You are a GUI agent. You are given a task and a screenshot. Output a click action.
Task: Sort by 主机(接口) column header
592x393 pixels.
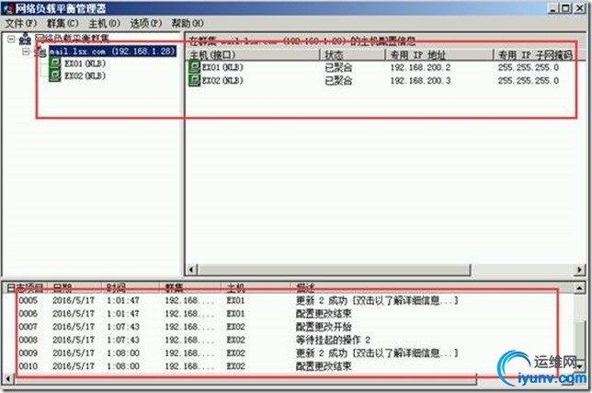pos(253,55)
